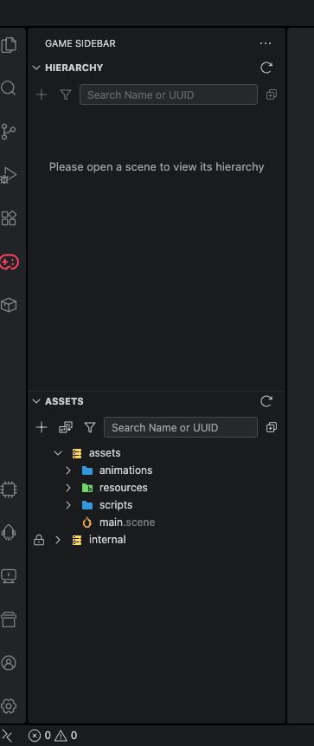Focus the Assets Search Name or UUID field

point(181,427)
